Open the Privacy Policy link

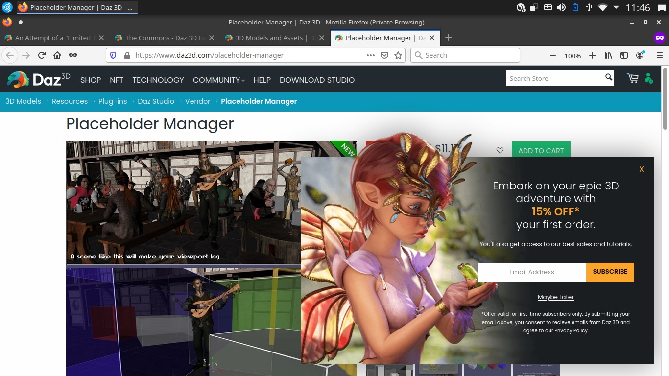(571, 330)
